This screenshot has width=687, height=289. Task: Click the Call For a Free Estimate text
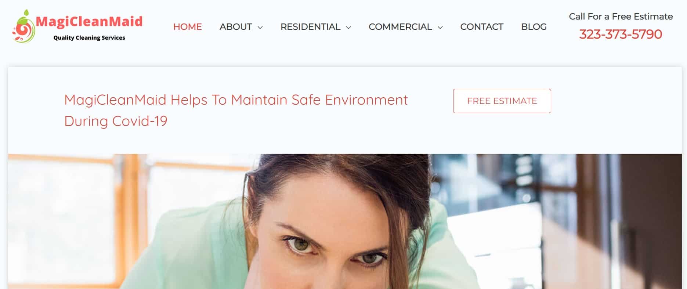[621, 17]
